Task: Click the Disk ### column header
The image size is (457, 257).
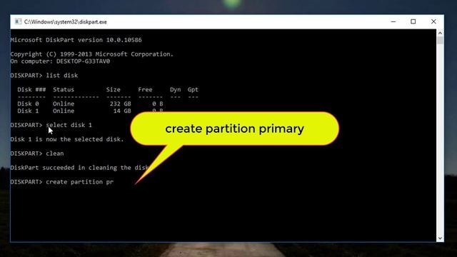Action: click(31, 89)
